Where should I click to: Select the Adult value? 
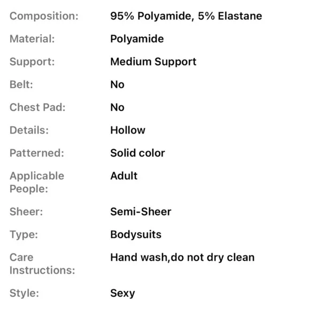click(124, 176)
